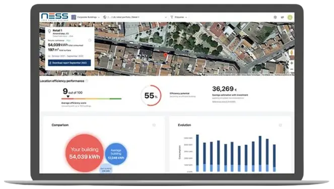Click the red map location pin
This screenshot has width=334, height=189.
click(165, 55)
